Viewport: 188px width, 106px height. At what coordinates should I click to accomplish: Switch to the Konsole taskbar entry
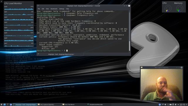[x=25, y=105]
